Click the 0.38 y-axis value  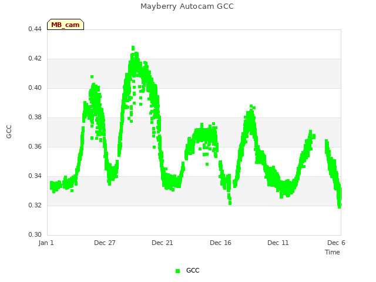point(35,117)
